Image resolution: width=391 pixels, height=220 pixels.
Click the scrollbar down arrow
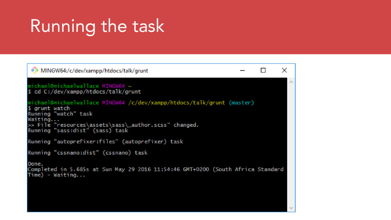click(291, 208)
